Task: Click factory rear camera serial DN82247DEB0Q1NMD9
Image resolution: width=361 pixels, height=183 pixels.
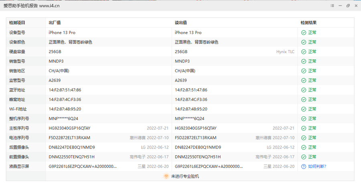Action: pyautogui.click(x=72, y=147)
